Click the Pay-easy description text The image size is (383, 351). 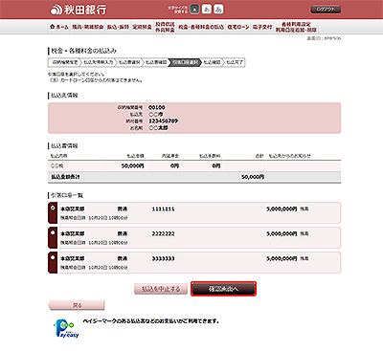coord(151,321)
